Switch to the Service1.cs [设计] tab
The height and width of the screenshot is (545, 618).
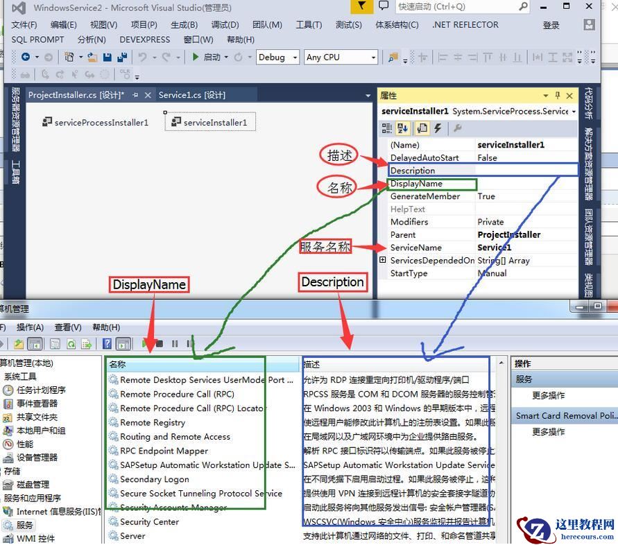(x=192, y=95)
